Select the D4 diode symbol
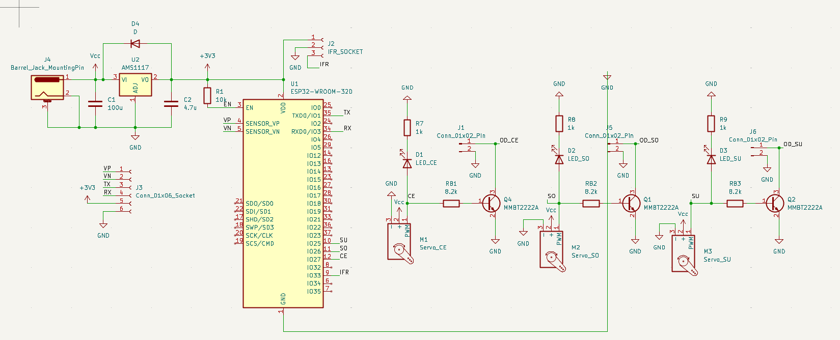840x340 pixels. coord(135,44)
